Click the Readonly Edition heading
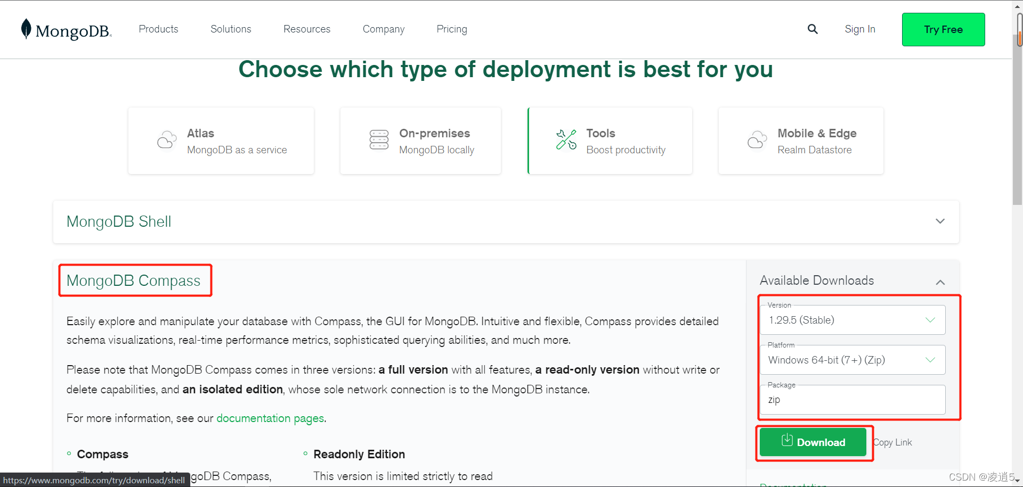Viewport: 1023px width, 487px height. click(x=359, y=454)
